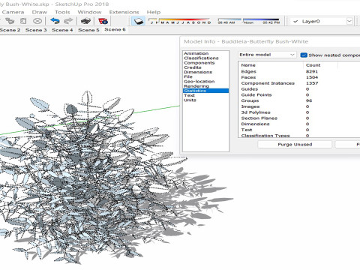The height and width of the screenshot is (270, 360).
Task: Click the Redo arrow icon
Action: click(x=68, y=21)
